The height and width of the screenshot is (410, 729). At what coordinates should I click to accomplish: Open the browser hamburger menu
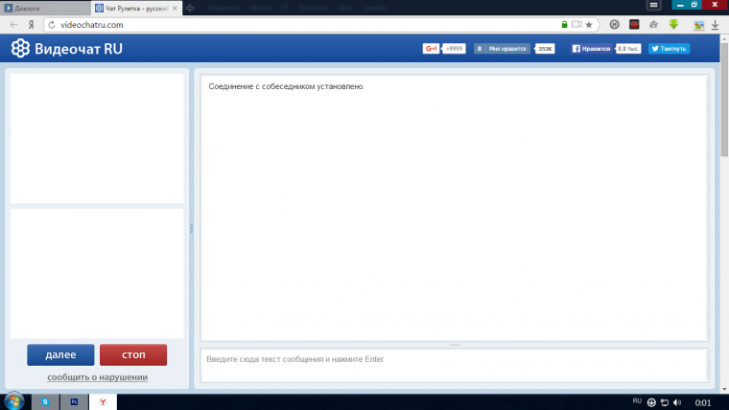(x=654, y=6)
